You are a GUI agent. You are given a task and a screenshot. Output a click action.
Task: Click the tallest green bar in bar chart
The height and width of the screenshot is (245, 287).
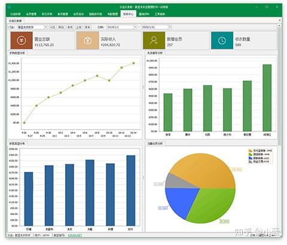coord(267,98)
